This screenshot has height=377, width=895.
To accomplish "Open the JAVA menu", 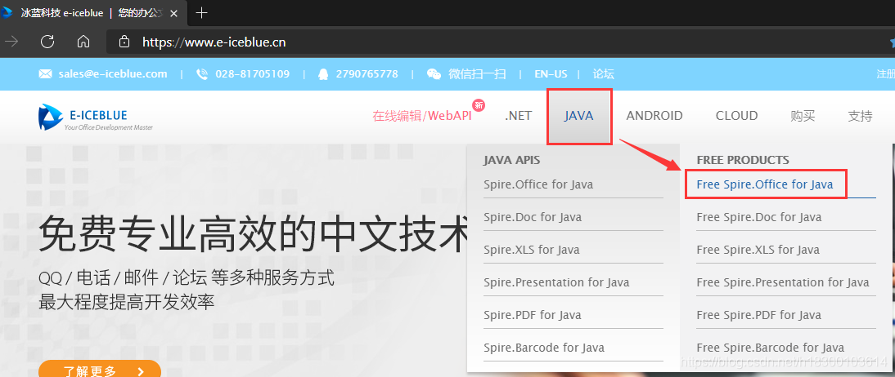I will [x=578, y=116].
